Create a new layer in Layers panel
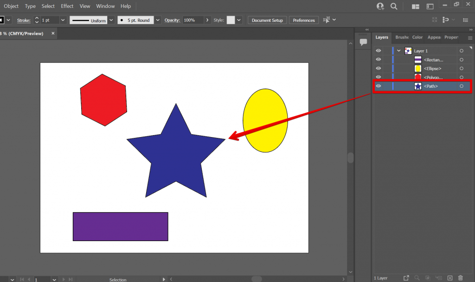The height and width of the screenshot is (282, 475). (x=449, y=278)
